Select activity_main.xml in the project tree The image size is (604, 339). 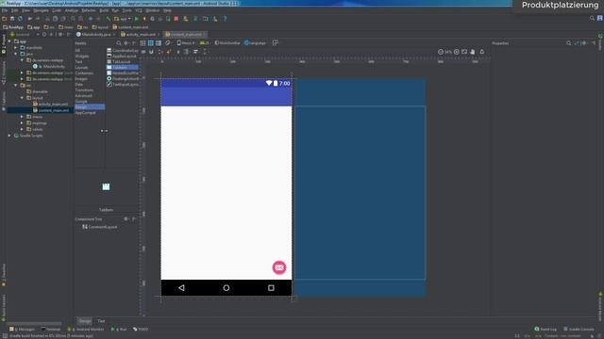(53, 105)
